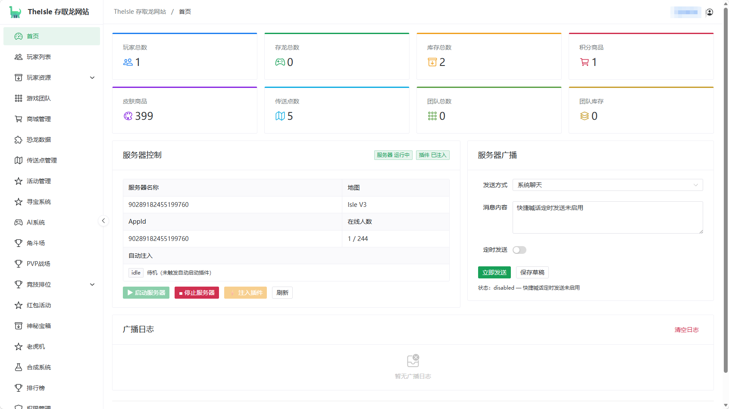Click the 注入插件 button
Screen dimensions: 729x409
pyautogui.click(x=245, y=293)
